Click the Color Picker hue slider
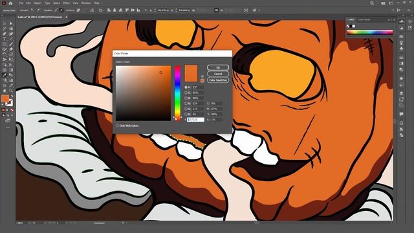 pyautogui.click(x=178, y=93)
